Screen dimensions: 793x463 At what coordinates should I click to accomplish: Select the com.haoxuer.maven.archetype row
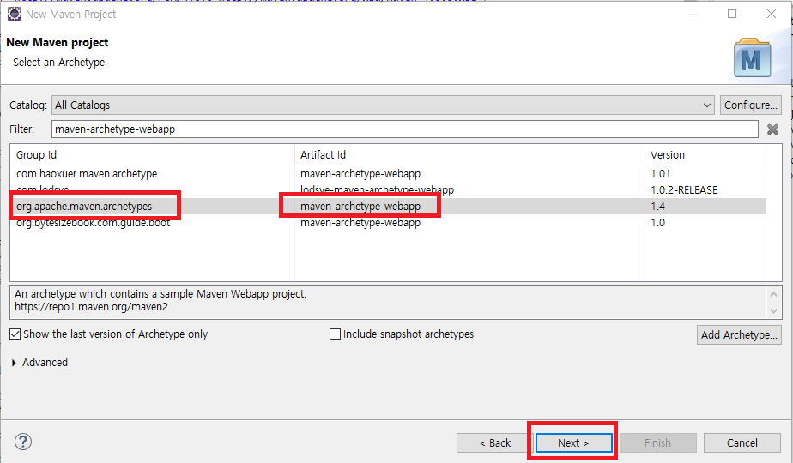388,173
